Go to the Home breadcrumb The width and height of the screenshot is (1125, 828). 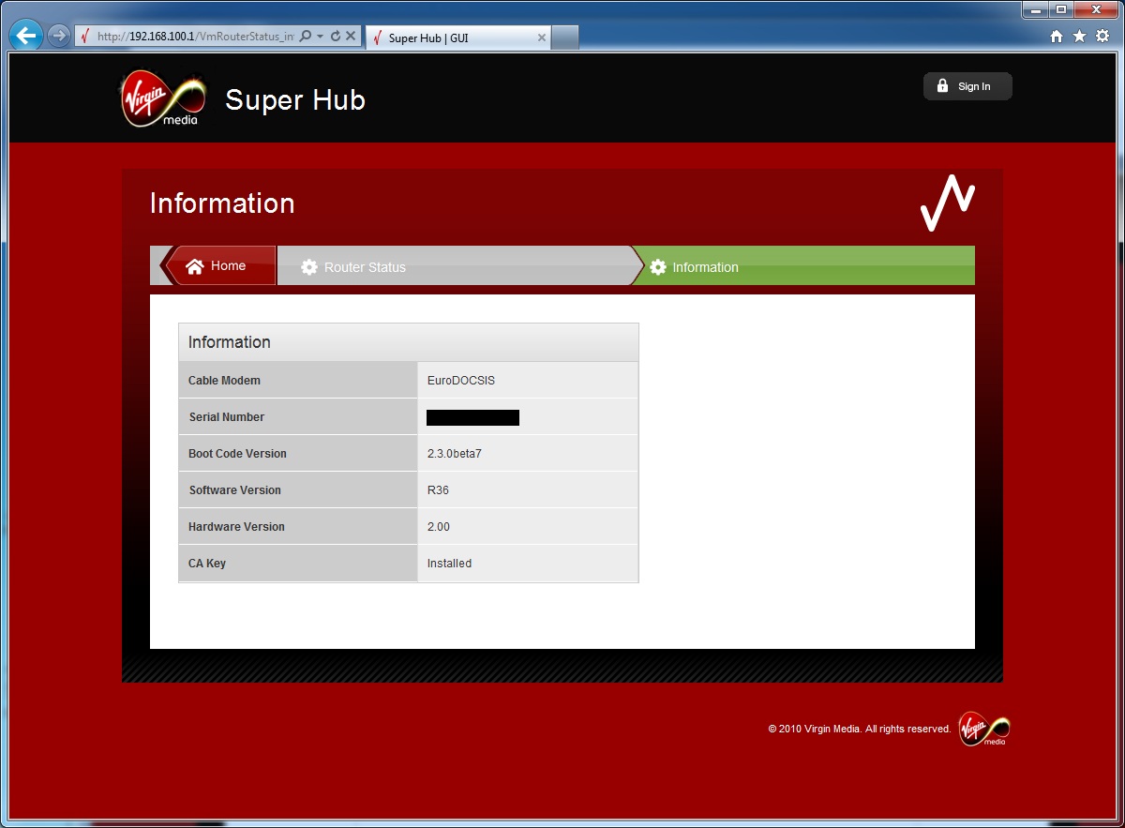click(x=219, y=265)
